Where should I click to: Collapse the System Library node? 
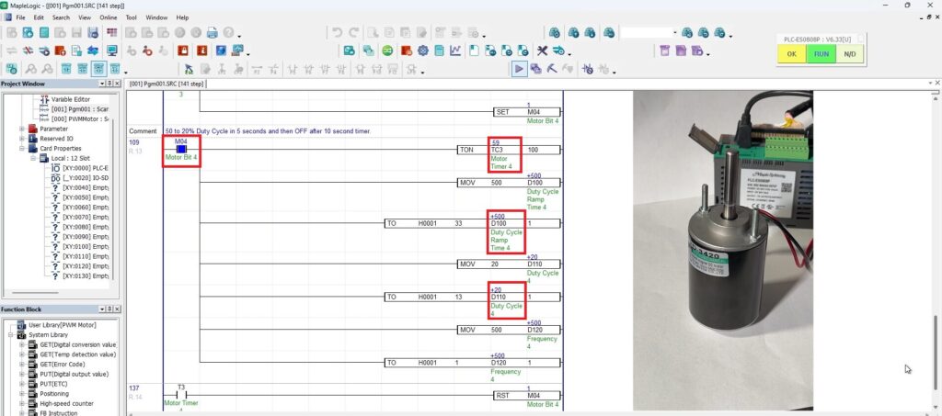pos(11,334)
